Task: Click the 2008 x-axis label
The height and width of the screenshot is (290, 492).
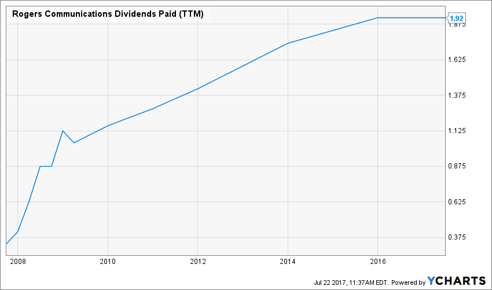Action: point(18,262)
